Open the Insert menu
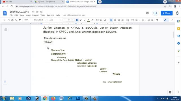181x101 pixels. 28,15
